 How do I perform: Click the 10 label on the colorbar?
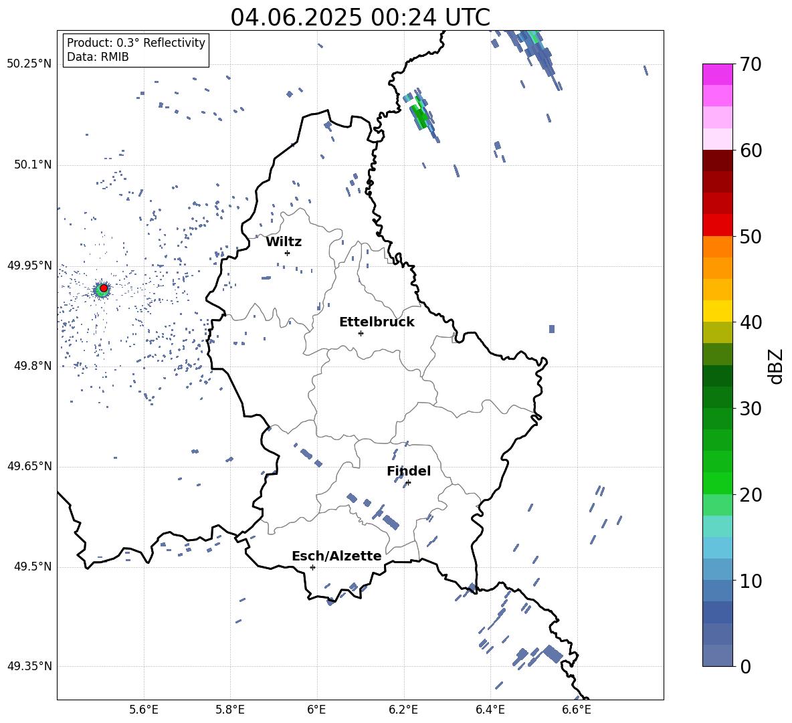pos(750,581)
